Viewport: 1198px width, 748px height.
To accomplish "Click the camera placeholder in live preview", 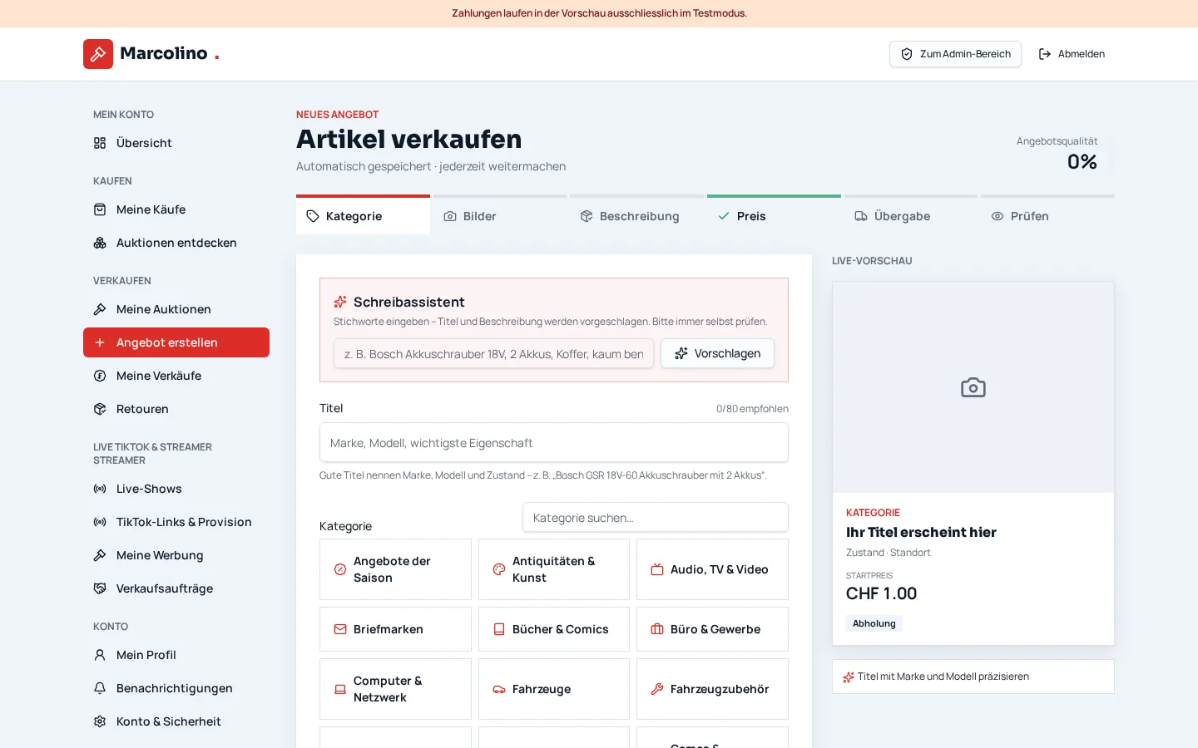I will [973, 387].
